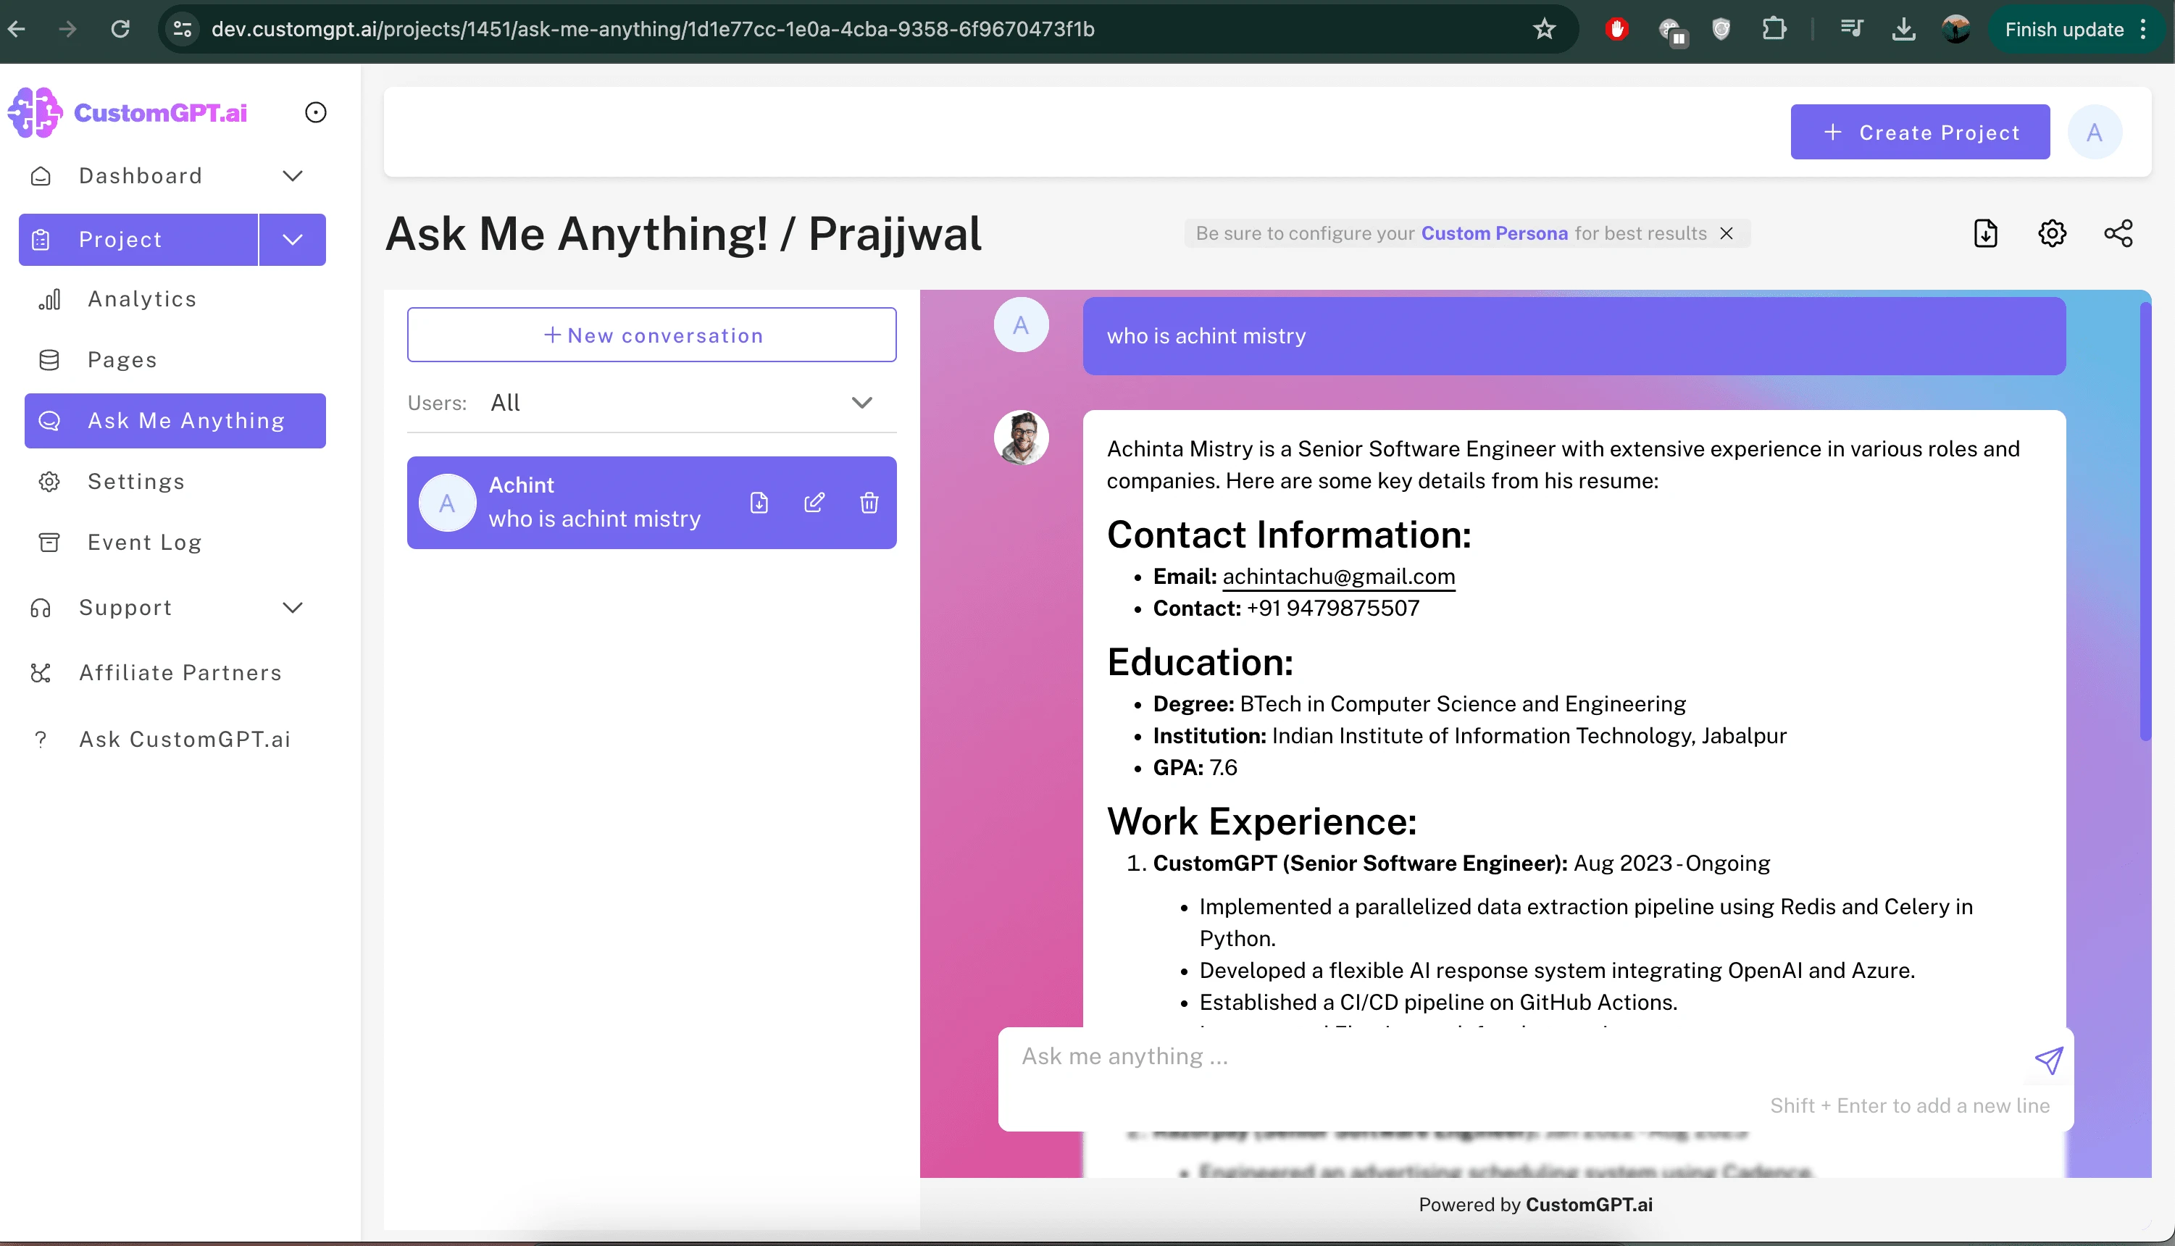2175x1246 pixels.
Task: Open the achintachu@gmail.com email link
Action: pyautogui.click(x=1338, y=577)
